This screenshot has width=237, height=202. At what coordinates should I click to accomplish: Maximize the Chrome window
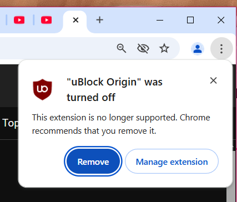[190, 20]
